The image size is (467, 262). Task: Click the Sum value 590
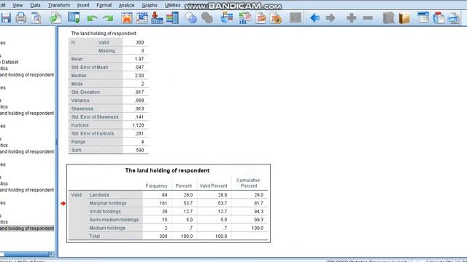pos(139,151)
